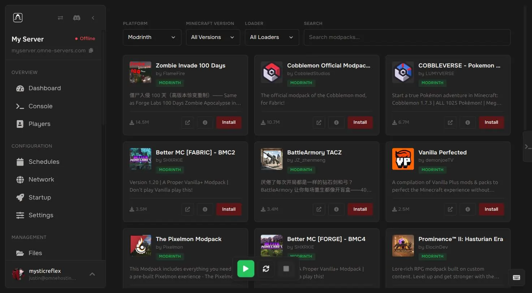Screen dimensions: 532x293
Task: Install Zombie Invade 100 Days modpack
Action: coord(229,122)
